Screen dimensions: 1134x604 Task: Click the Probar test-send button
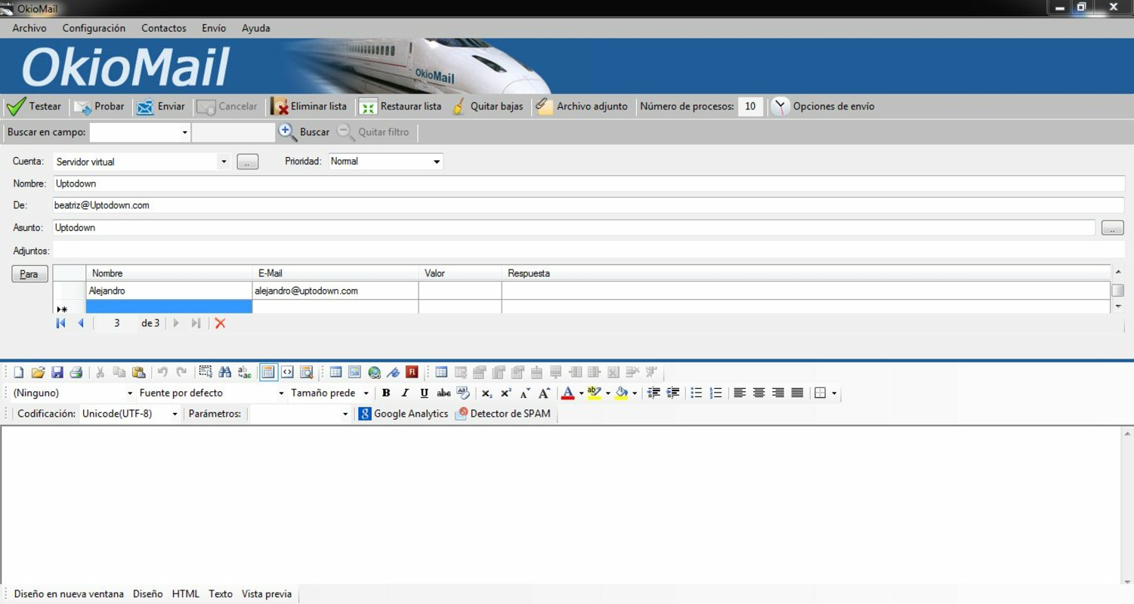coord(99,106)
